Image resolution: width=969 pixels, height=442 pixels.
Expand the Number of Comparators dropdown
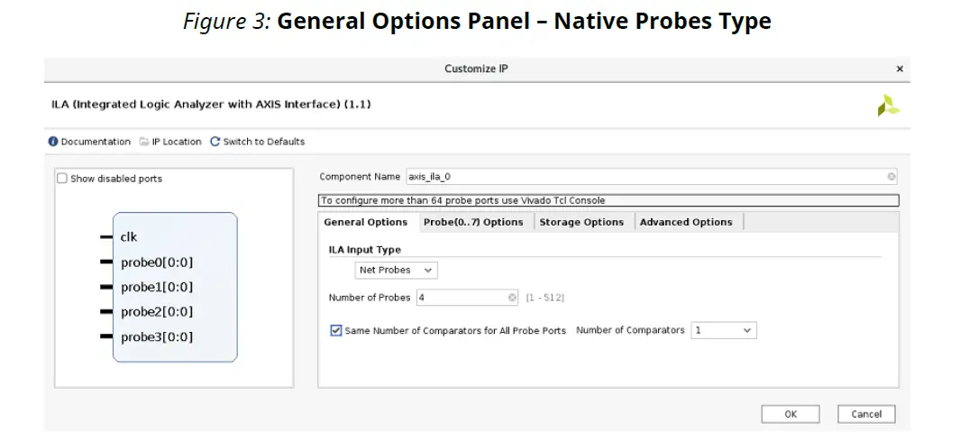click(x=724, y=331)
